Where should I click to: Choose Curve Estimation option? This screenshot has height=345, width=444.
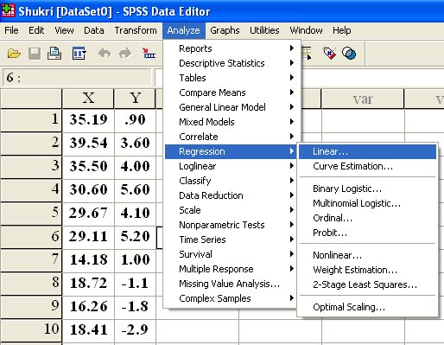click(367, 166)
